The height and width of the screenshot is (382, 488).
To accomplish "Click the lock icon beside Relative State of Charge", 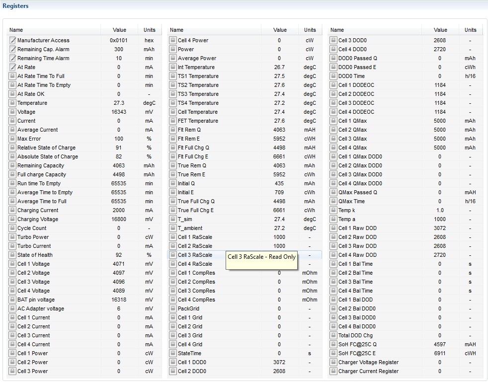I will (x=12, y=148).
